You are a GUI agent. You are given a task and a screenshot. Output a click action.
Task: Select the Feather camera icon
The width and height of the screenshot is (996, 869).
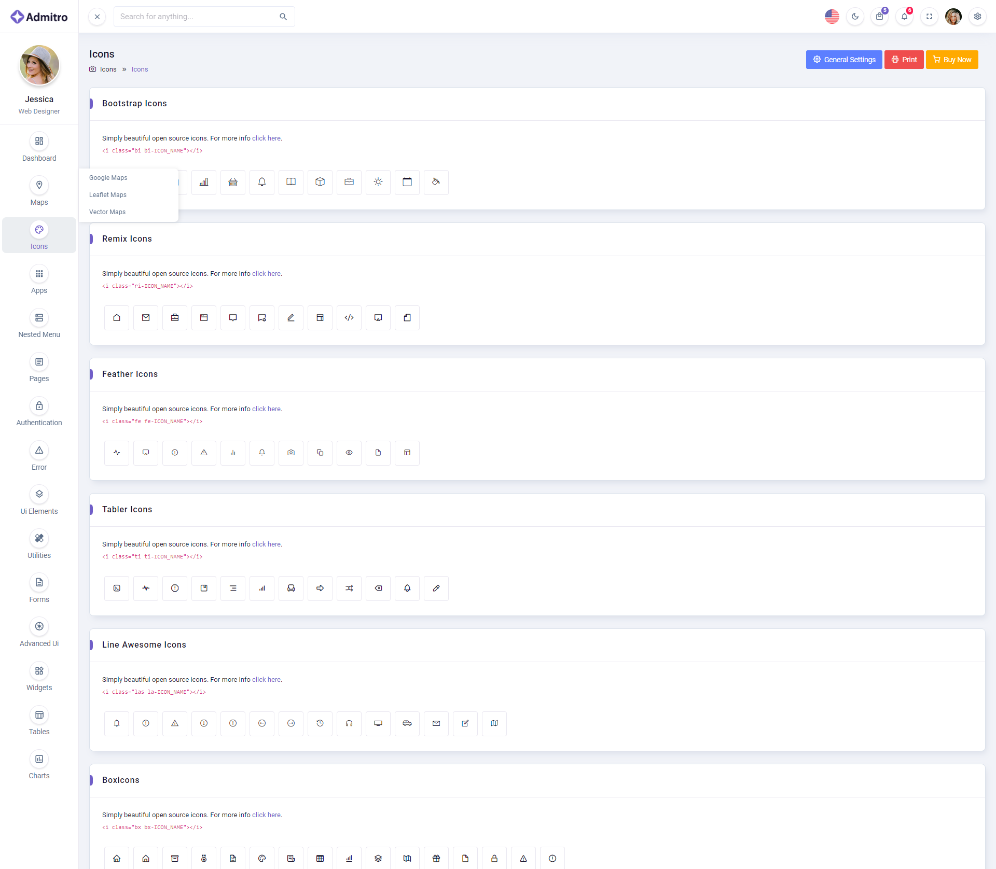(291, 453)
